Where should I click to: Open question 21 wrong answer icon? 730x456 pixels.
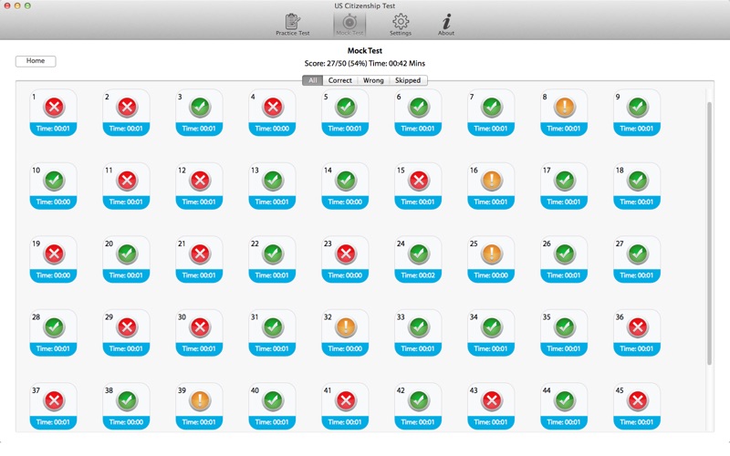200,254
